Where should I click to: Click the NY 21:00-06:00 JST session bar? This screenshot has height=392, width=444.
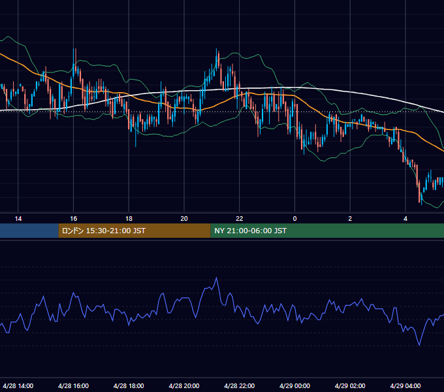point(327,231)
